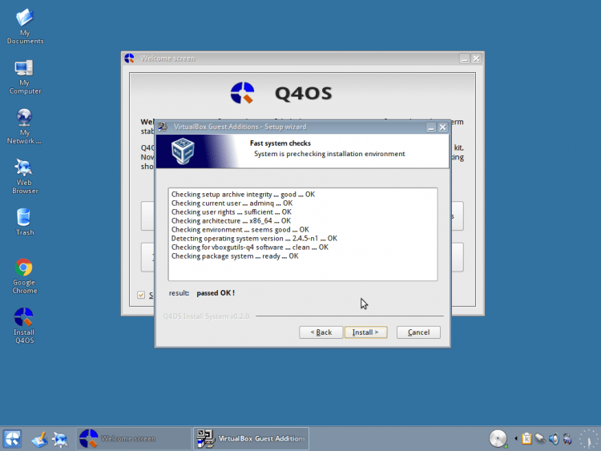The width and height of the screenshot is (601, 451).
Task: Open the Trash desktop icon
Action: click(x=25, y=218)
